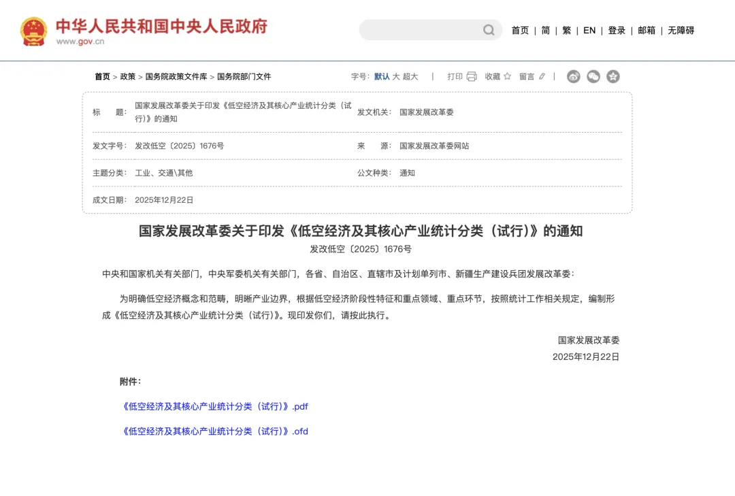Select 默认 font size

pos(380,76)
